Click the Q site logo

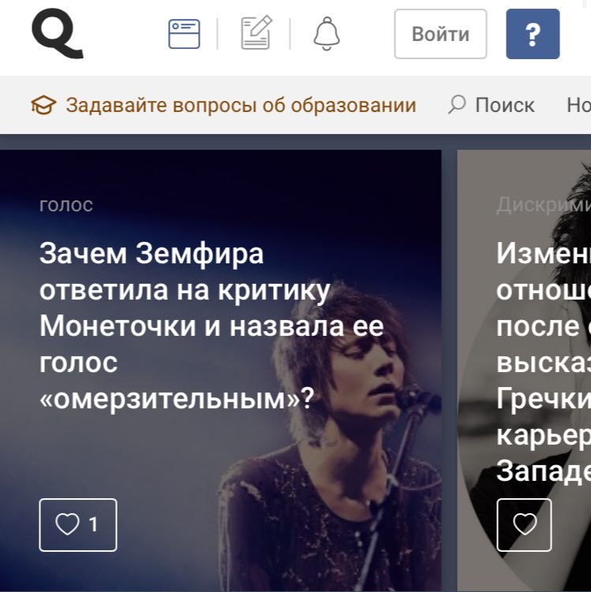pyautogui.click(x=57, y=33)
